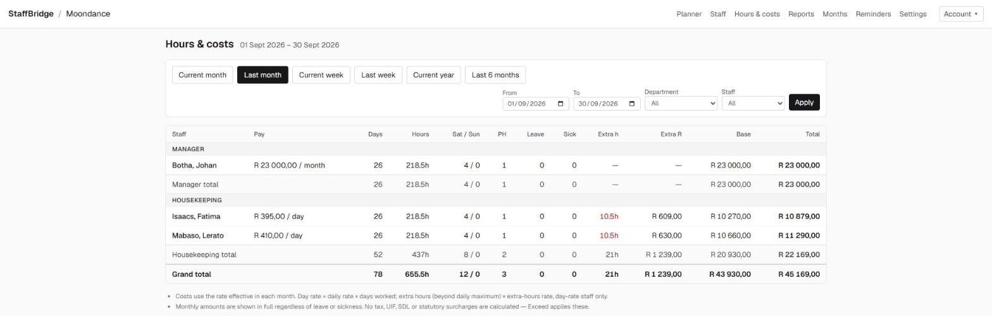Viewport: 992px width, 316px height.
Task: Click the Extra R column header
Action: pos(671,134)
